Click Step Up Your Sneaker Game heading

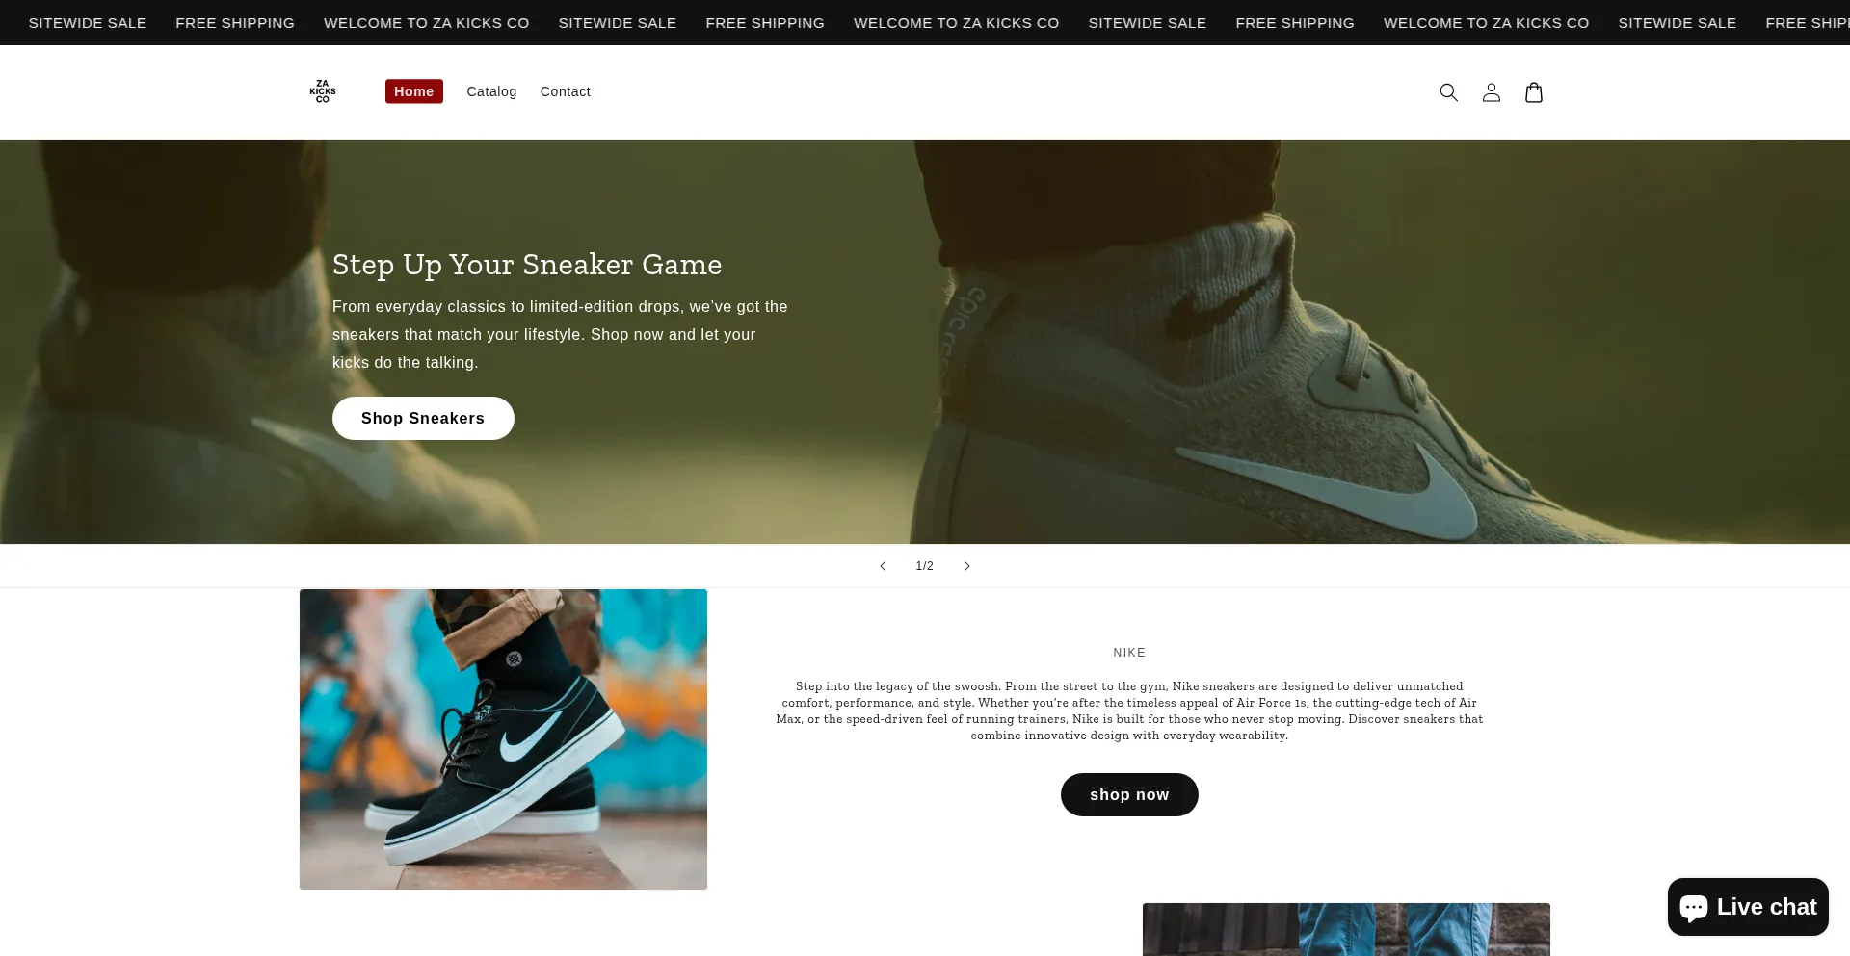527,265
